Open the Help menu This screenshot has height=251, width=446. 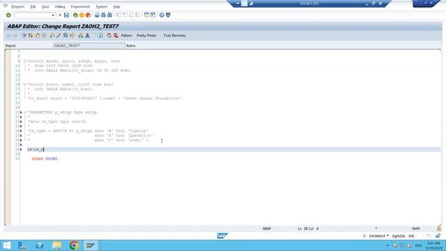pyautogui.click(x=116, y=6)
